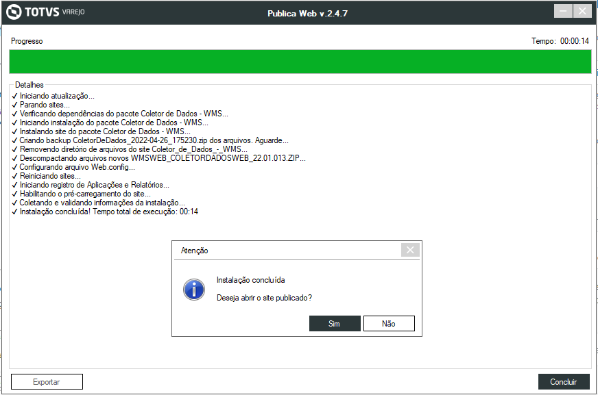Click the Concluir button
The image size is (598, 395).
(x=564, y=382)
